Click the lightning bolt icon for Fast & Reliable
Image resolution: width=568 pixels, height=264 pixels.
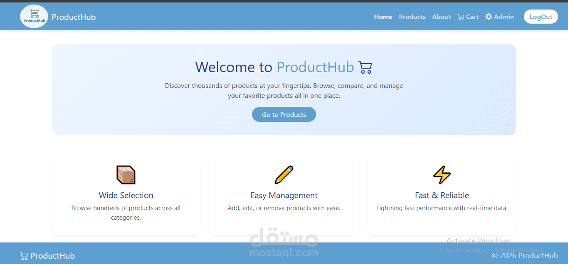click(x=442, y=175)
